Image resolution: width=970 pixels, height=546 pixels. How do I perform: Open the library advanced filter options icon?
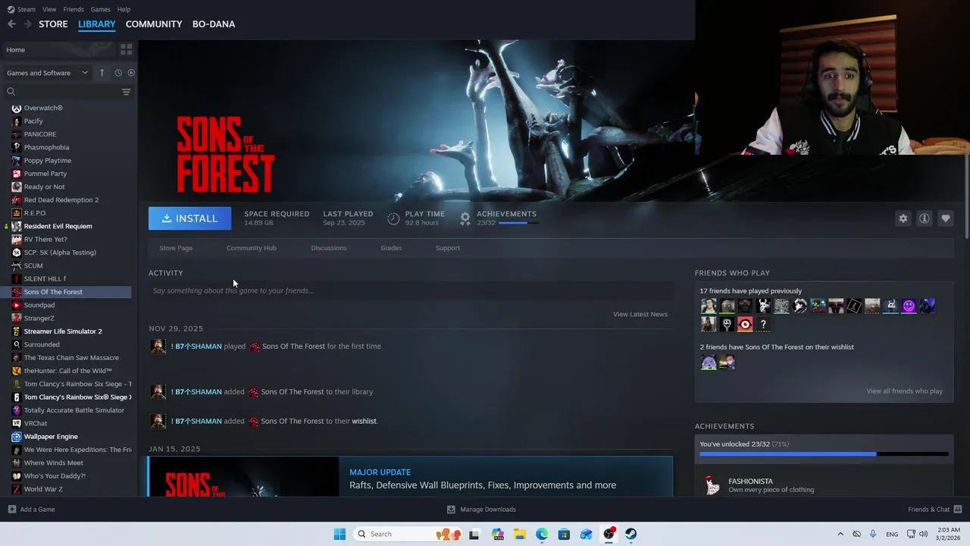[126, 92]
